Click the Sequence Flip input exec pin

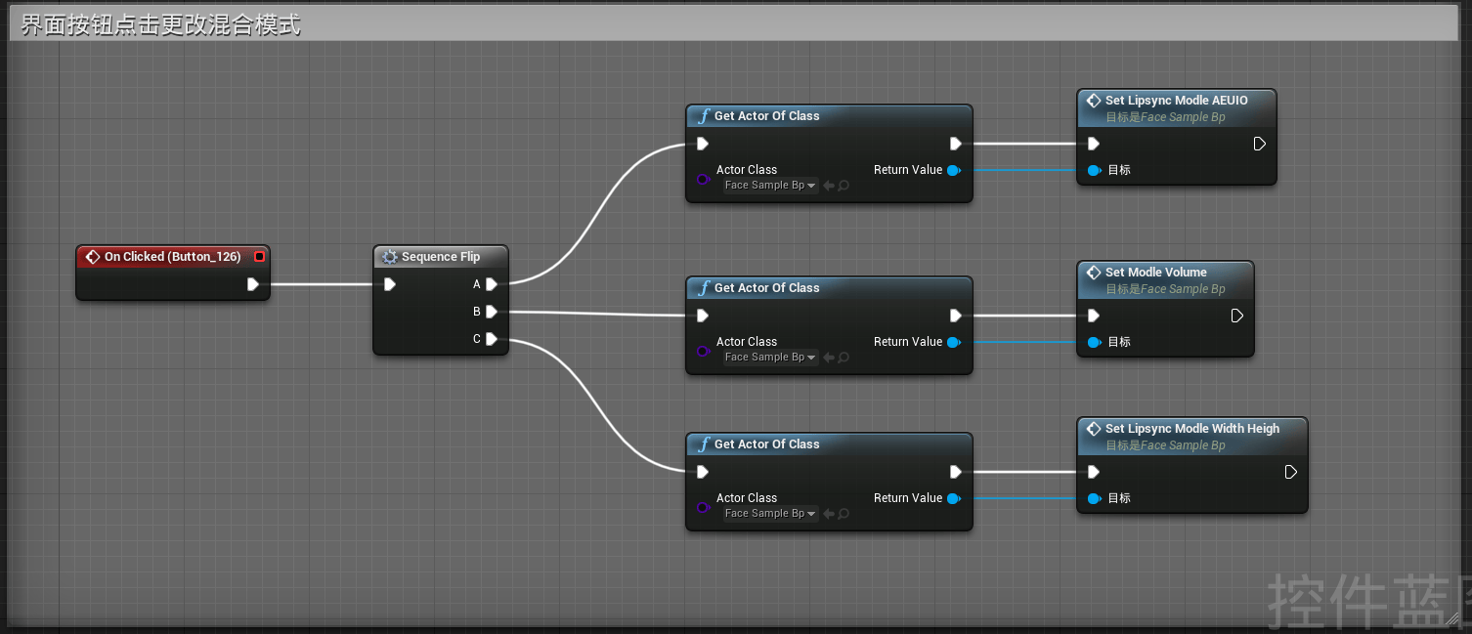tap(390, 284)
